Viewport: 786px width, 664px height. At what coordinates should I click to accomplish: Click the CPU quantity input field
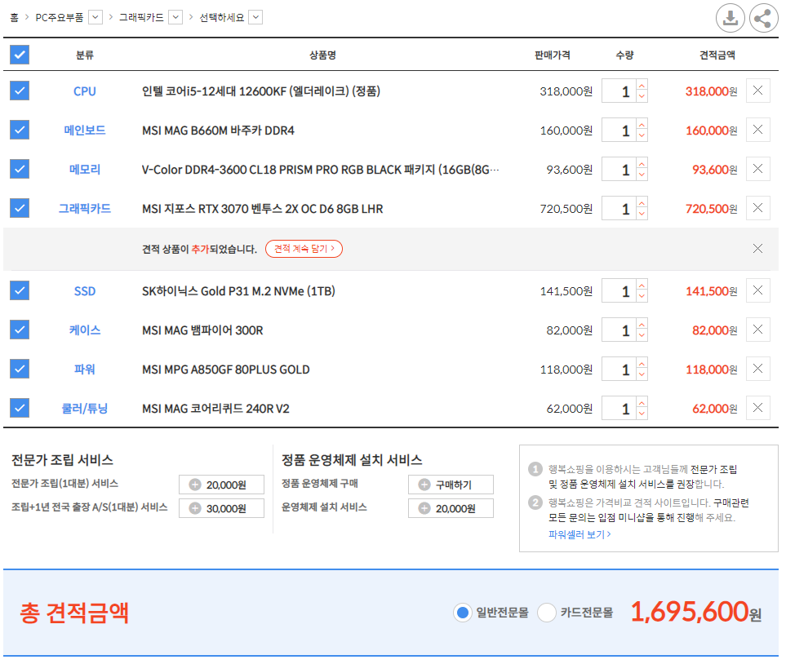click(x=619, y=91)
